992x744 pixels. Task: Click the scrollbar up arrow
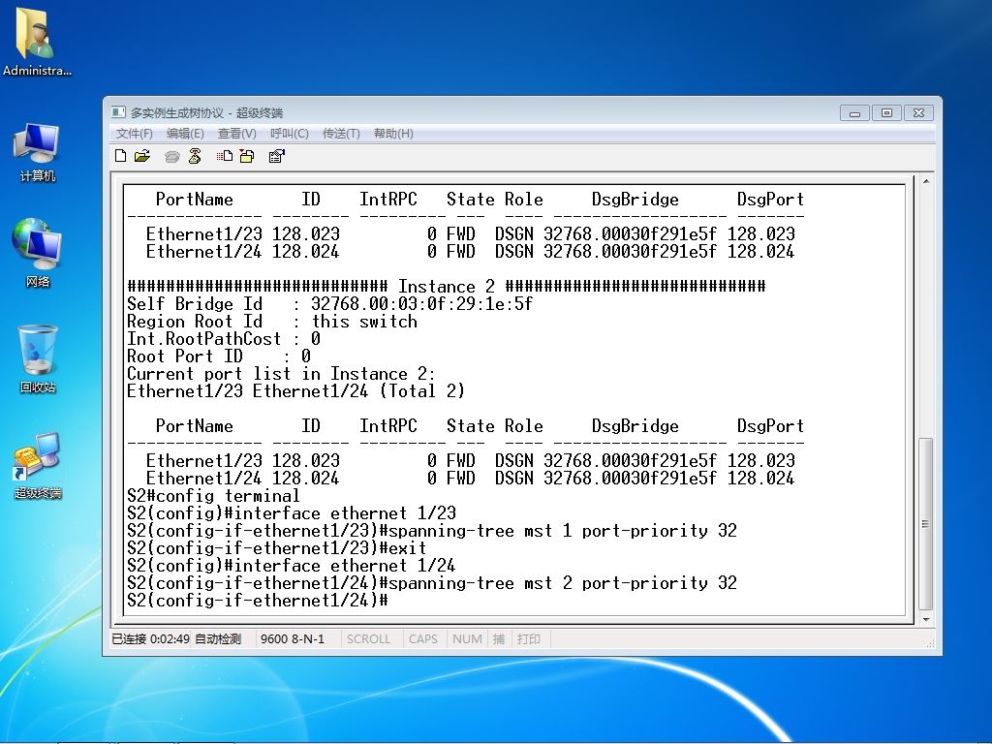pyautogui.click(x=925, y=181)
